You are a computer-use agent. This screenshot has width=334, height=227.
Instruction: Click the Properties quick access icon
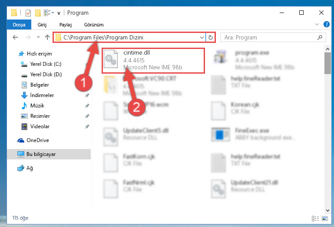[28, 13]
